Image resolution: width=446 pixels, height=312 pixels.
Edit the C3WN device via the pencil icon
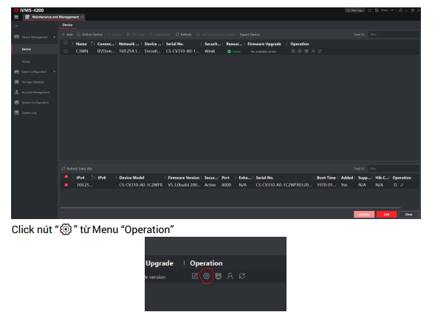(293, 51)
